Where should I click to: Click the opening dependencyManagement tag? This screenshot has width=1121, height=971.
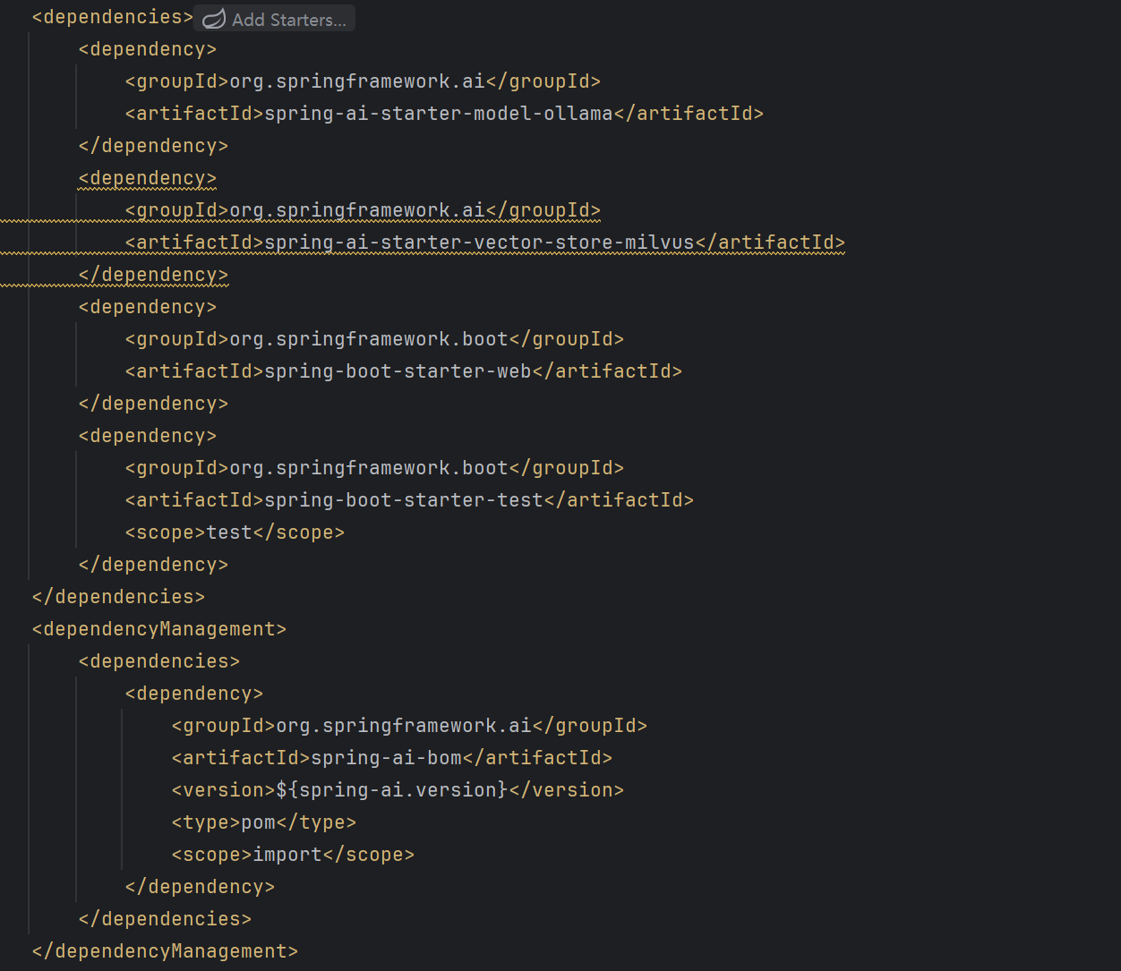tap(159, 629)
